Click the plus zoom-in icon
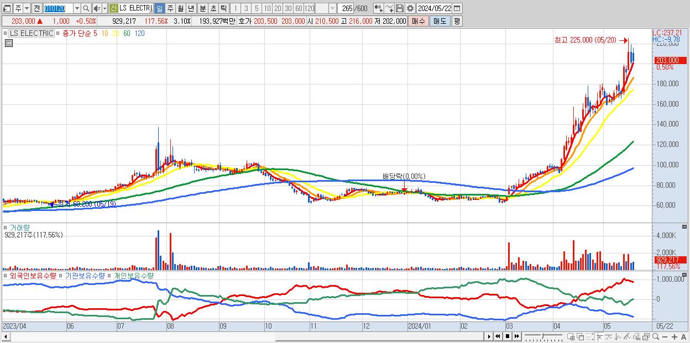Screen dimensions: 690x343 tap(674, 336)
